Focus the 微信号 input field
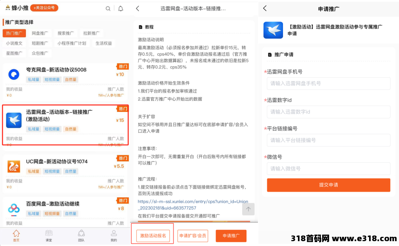 tap(328, 168)
